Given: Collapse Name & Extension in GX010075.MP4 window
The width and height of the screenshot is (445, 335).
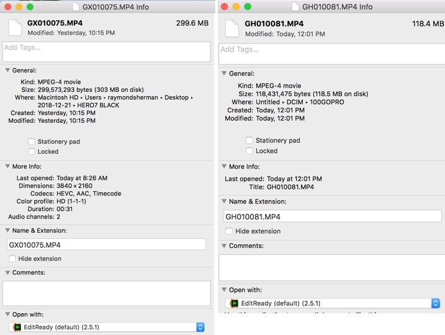Looking at the screenshot, I should pyautogui.click(x=7, y=230).
